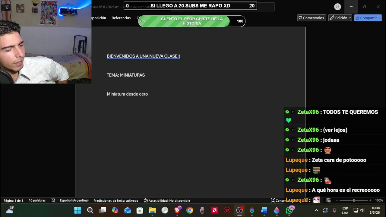The image size is (386, 217).
Task: Click the zoom in plus button
Action: (x=370, y=200)
